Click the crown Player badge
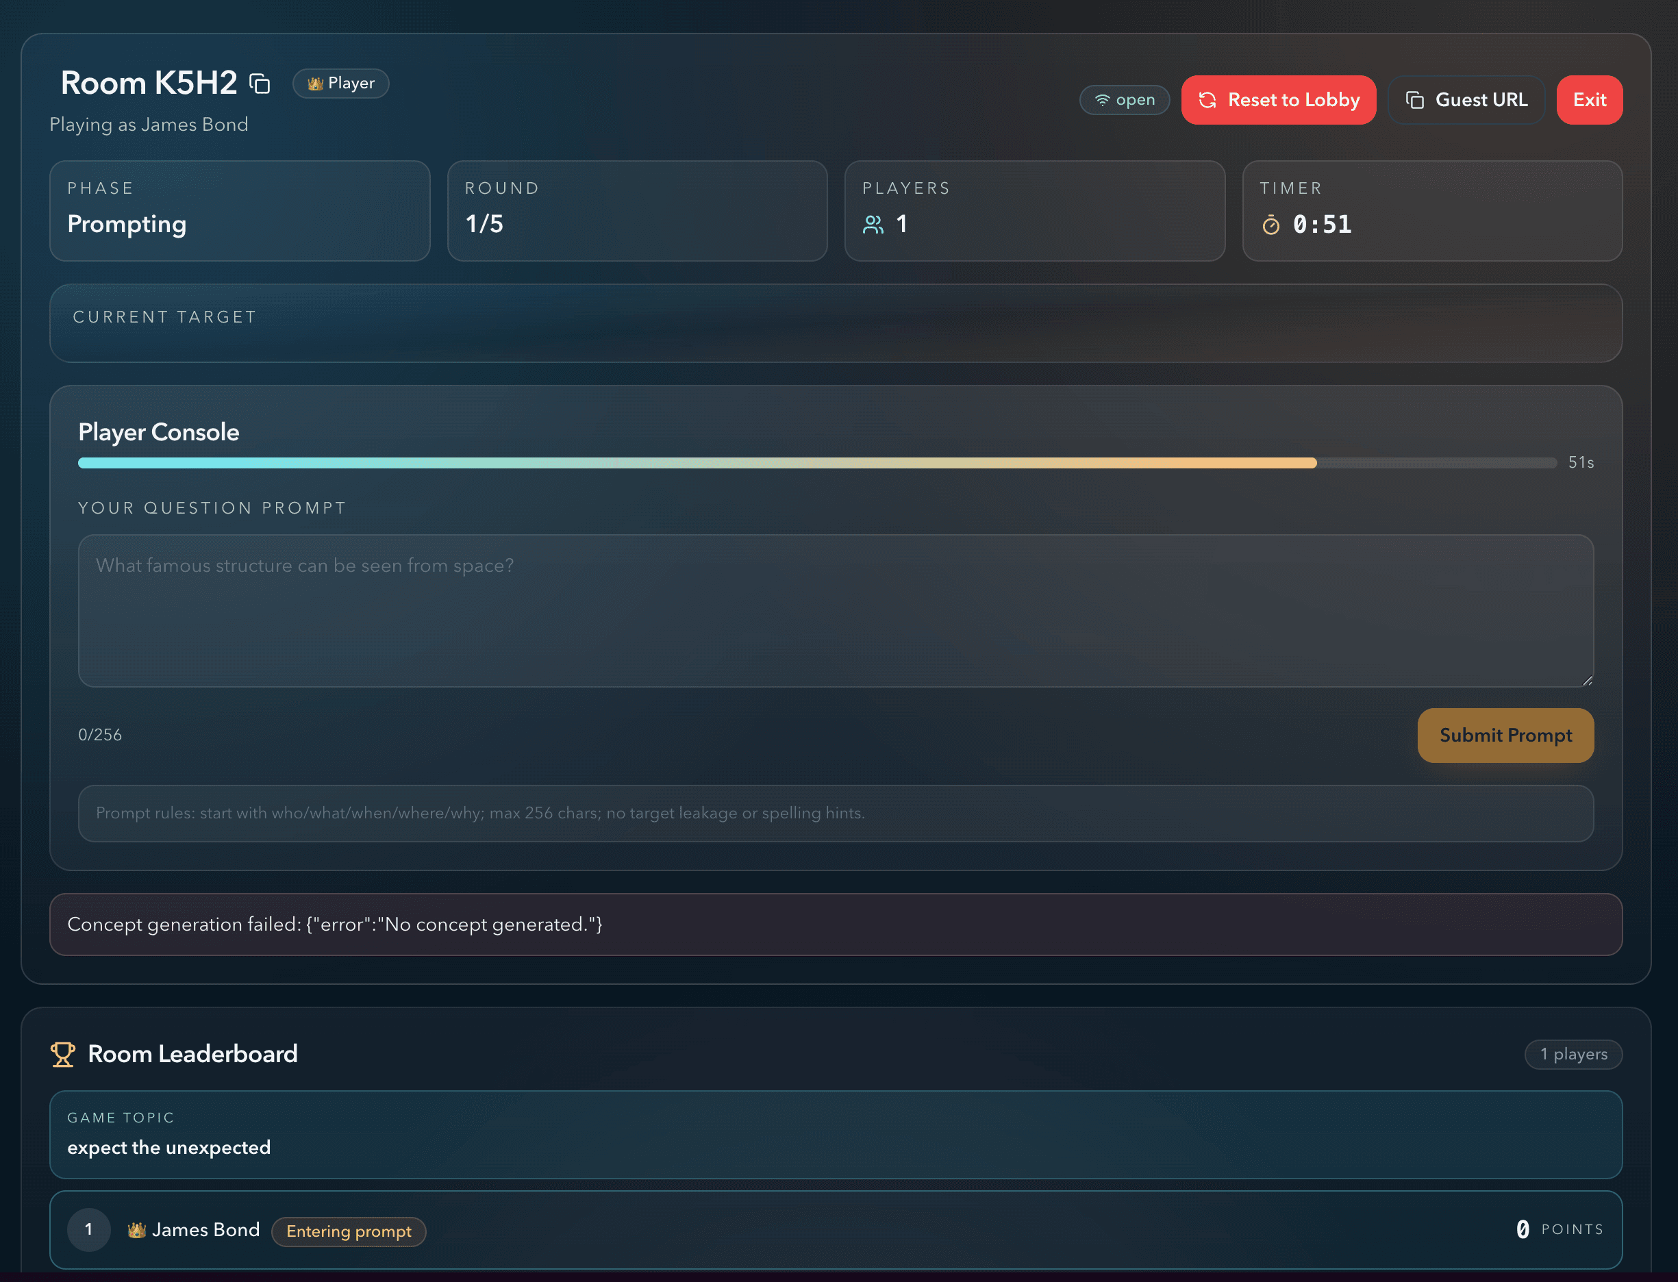This screenshot has height=1282, width=1678. click(x=340, y=83)
